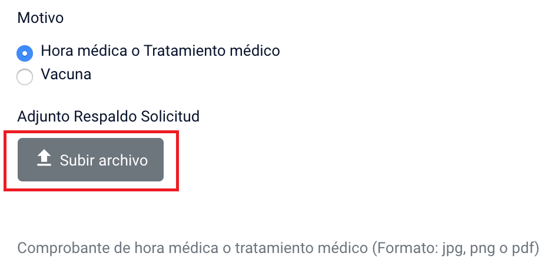Attach supporting document with Subir archivo
Screen dimensions: 551x263
pyautogui.click(x=91, y=160)
